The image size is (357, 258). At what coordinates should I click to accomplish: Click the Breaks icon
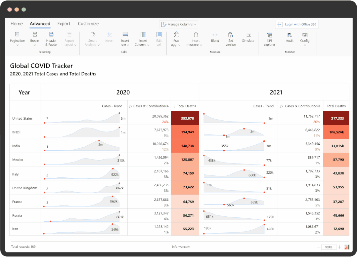[35, 34]
